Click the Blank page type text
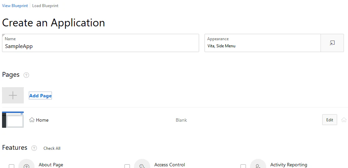 181,120
